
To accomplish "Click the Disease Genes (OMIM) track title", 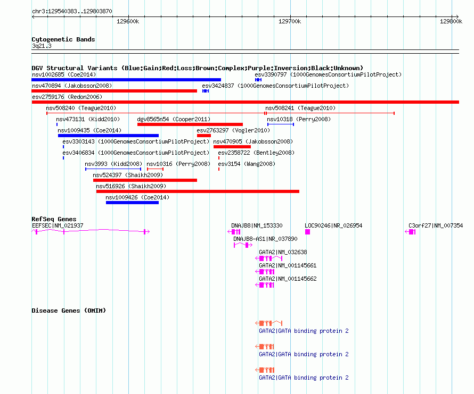I will pos(69,311).
